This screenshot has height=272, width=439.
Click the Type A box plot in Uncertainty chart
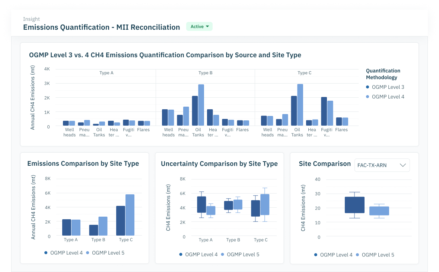(x=202, y=204)
